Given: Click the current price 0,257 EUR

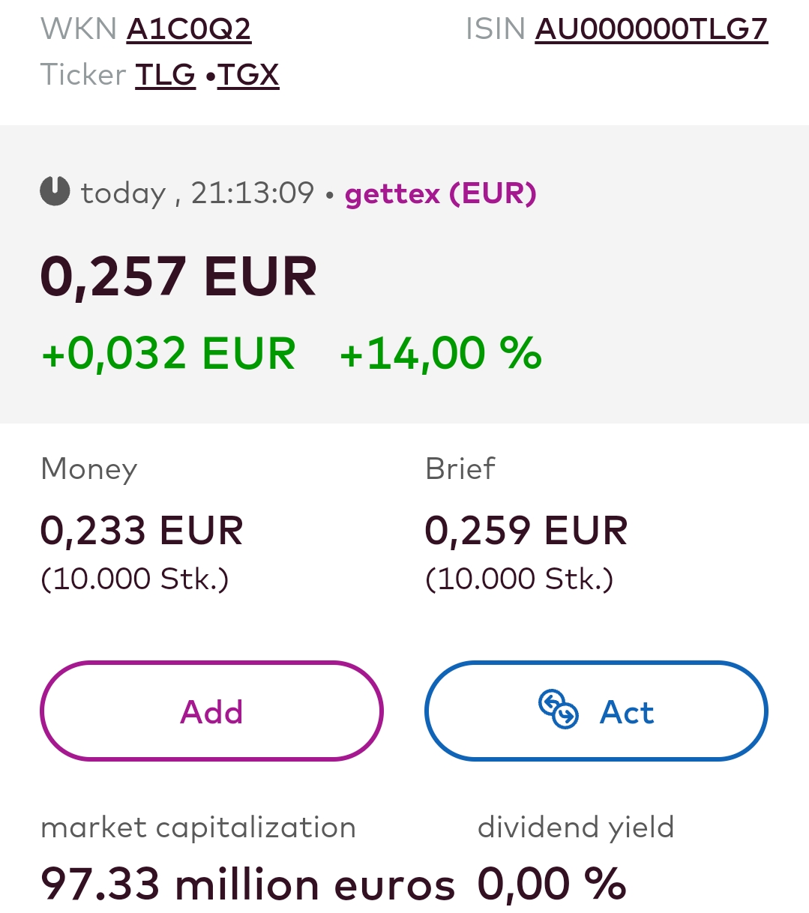Looking at the screenshot, I should [x=178, y=277].
